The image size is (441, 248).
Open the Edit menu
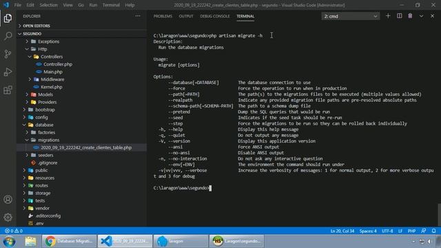tap(30, 5)
